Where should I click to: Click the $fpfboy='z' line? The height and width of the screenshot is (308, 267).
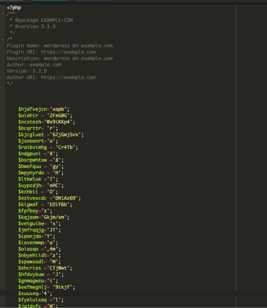(35, 211)
